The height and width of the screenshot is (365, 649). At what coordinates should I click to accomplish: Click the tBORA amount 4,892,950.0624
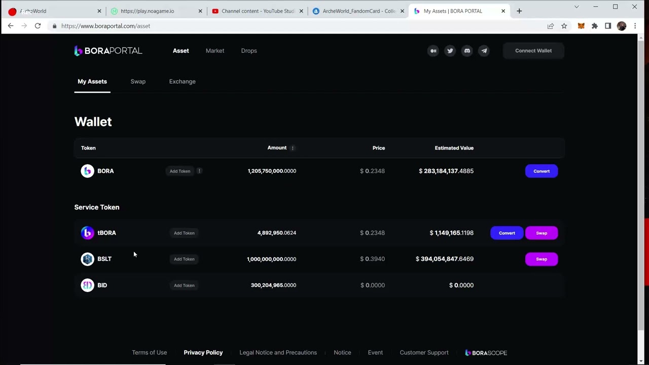pos(277,233)
